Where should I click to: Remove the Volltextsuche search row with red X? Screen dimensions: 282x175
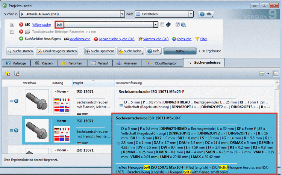(21, 25)
